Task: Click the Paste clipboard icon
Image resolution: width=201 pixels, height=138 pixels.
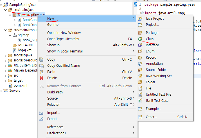Action: pyautogui.click(x=41, y=72)
